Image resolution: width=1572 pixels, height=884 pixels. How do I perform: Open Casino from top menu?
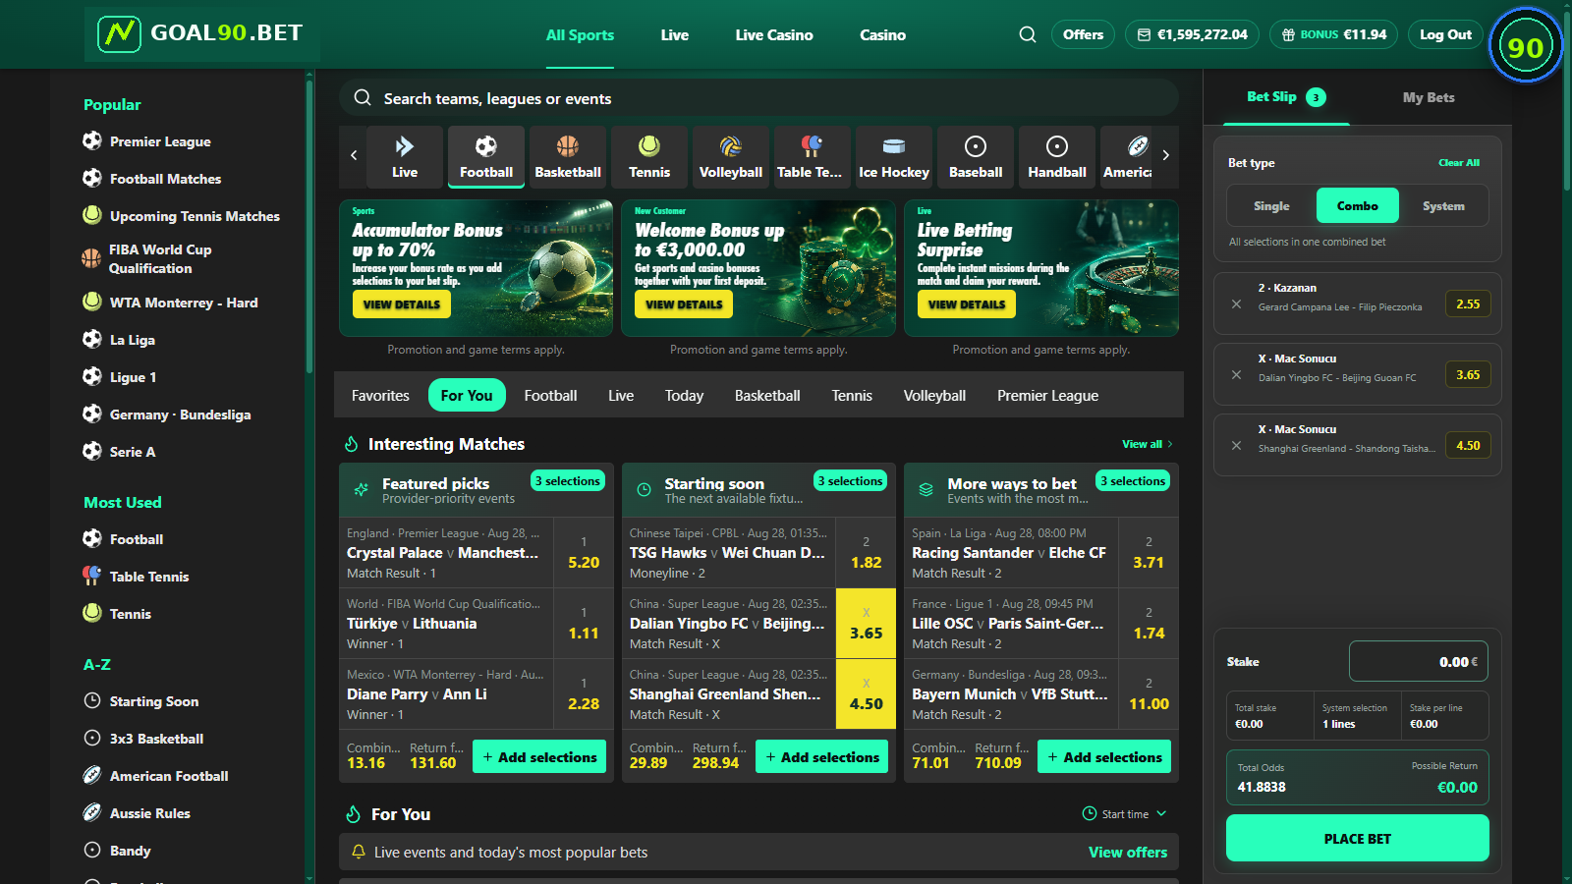point(882,35)
